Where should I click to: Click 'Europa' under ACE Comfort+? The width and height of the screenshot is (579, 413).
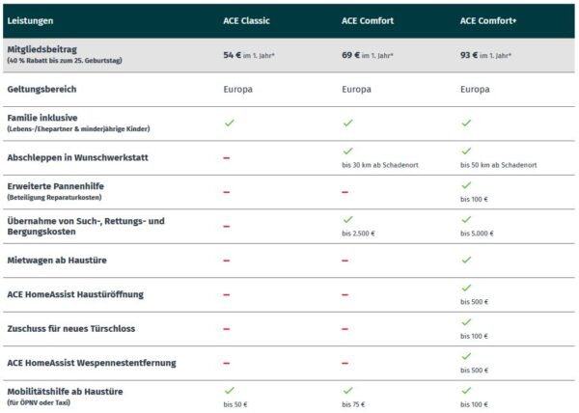pyautogui.click(x=475, y=90)
